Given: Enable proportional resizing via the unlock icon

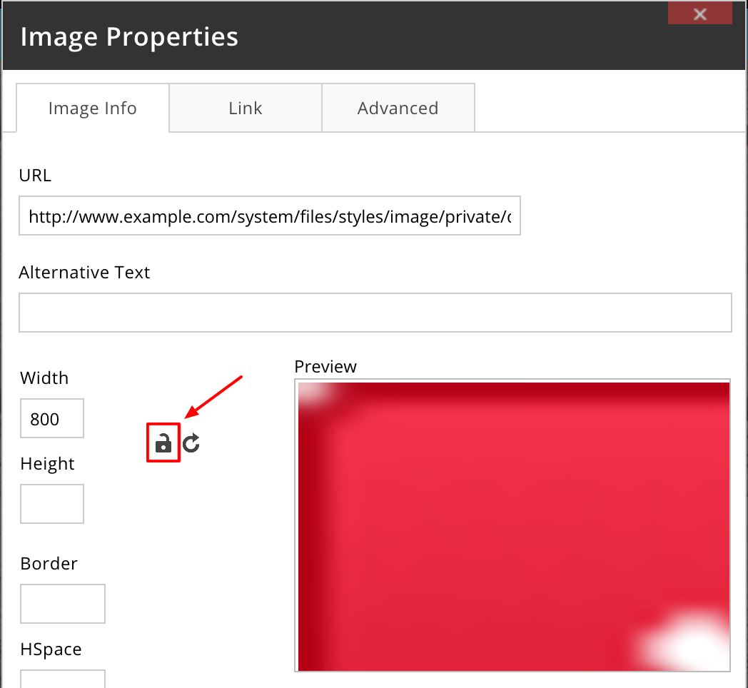Looking at the screenshot, I should [x=163, y=442].
